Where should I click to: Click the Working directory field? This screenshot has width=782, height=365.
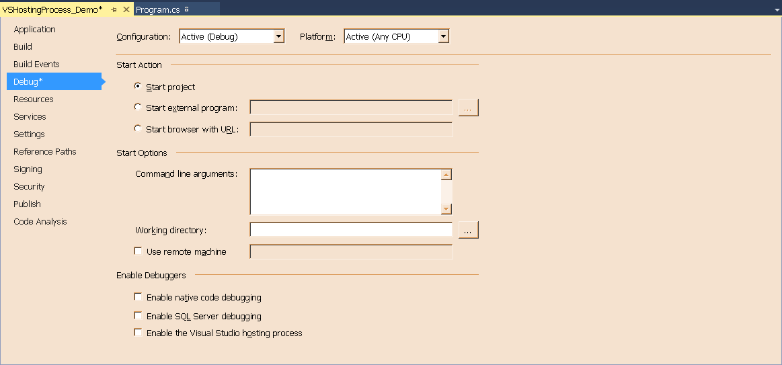(x=351, y=230)
